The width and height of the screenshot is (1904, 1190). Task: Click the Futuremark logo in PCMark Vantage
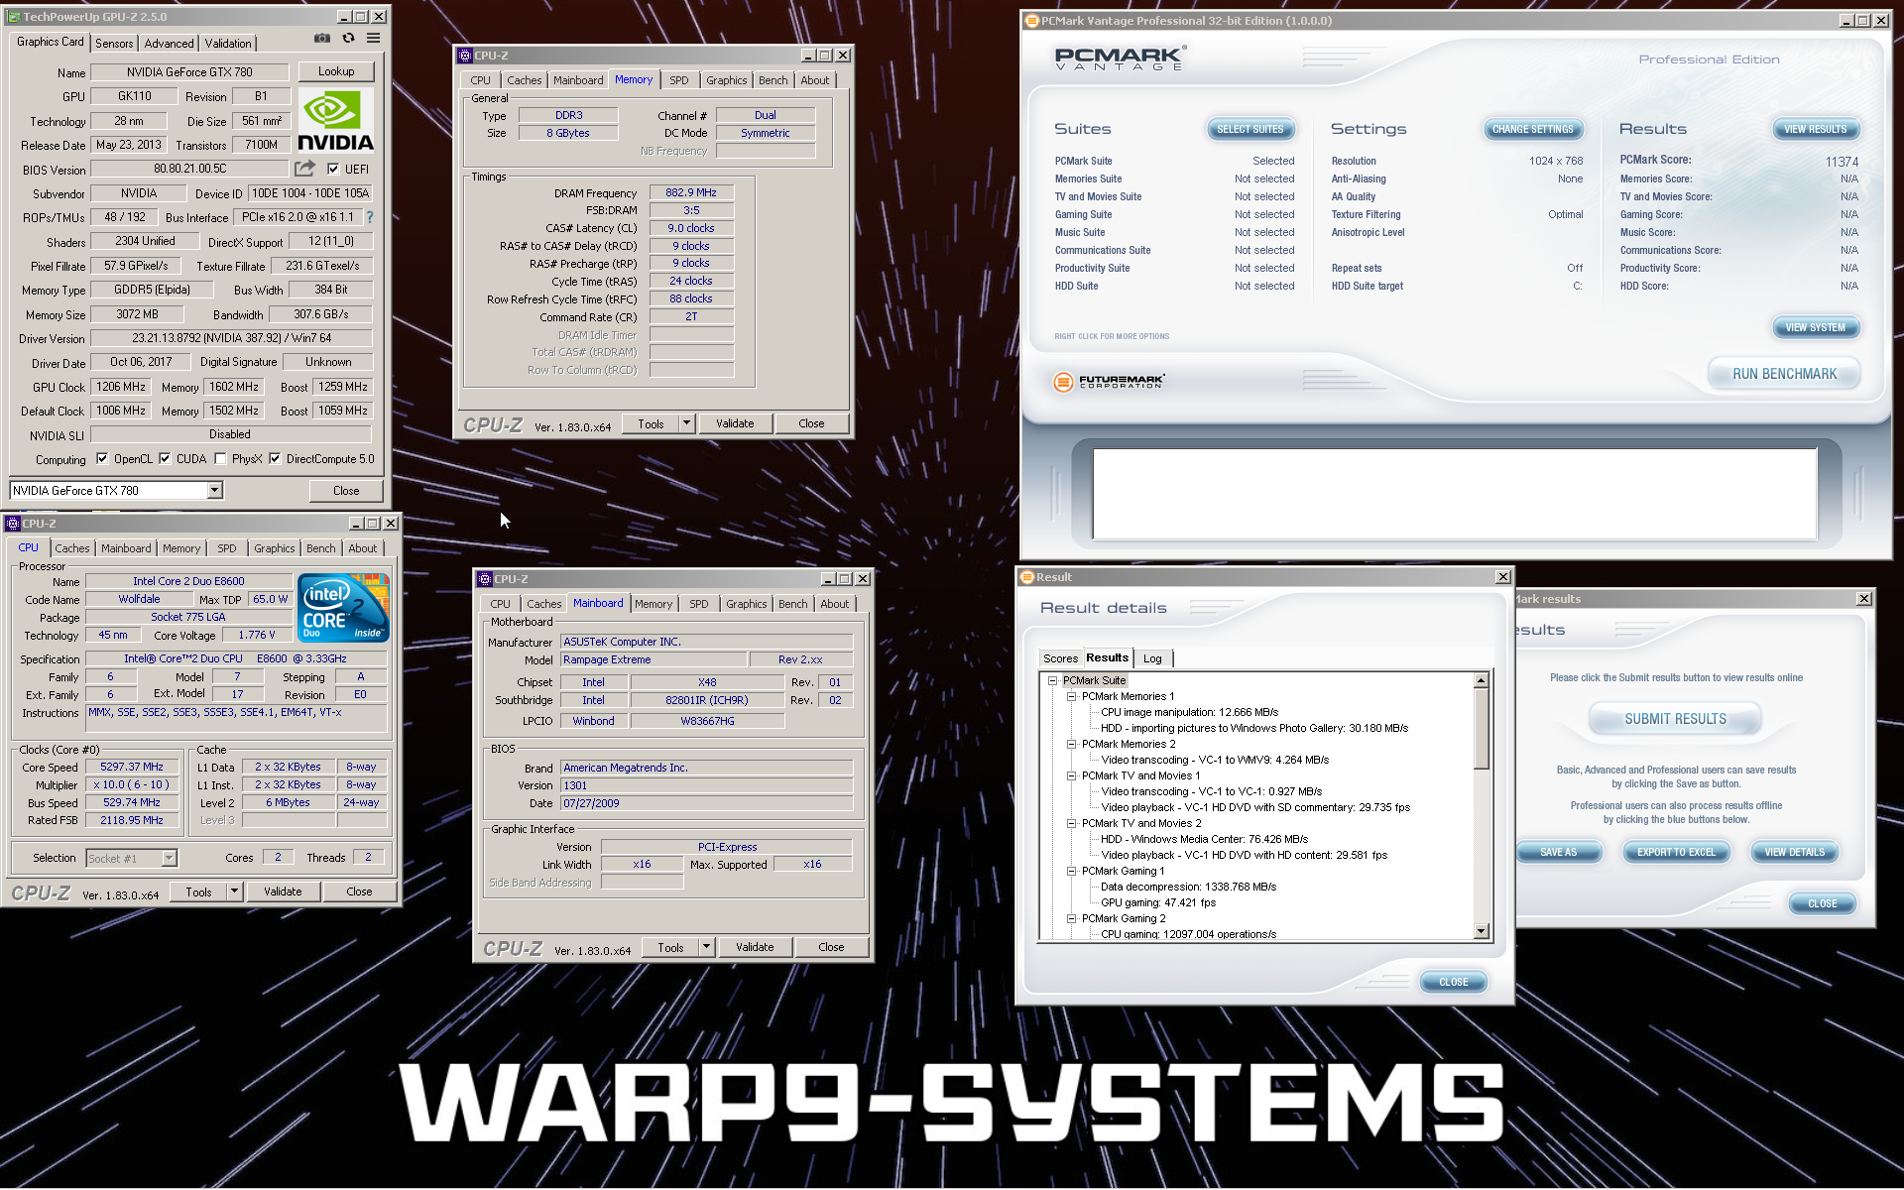coord(1109,381)
